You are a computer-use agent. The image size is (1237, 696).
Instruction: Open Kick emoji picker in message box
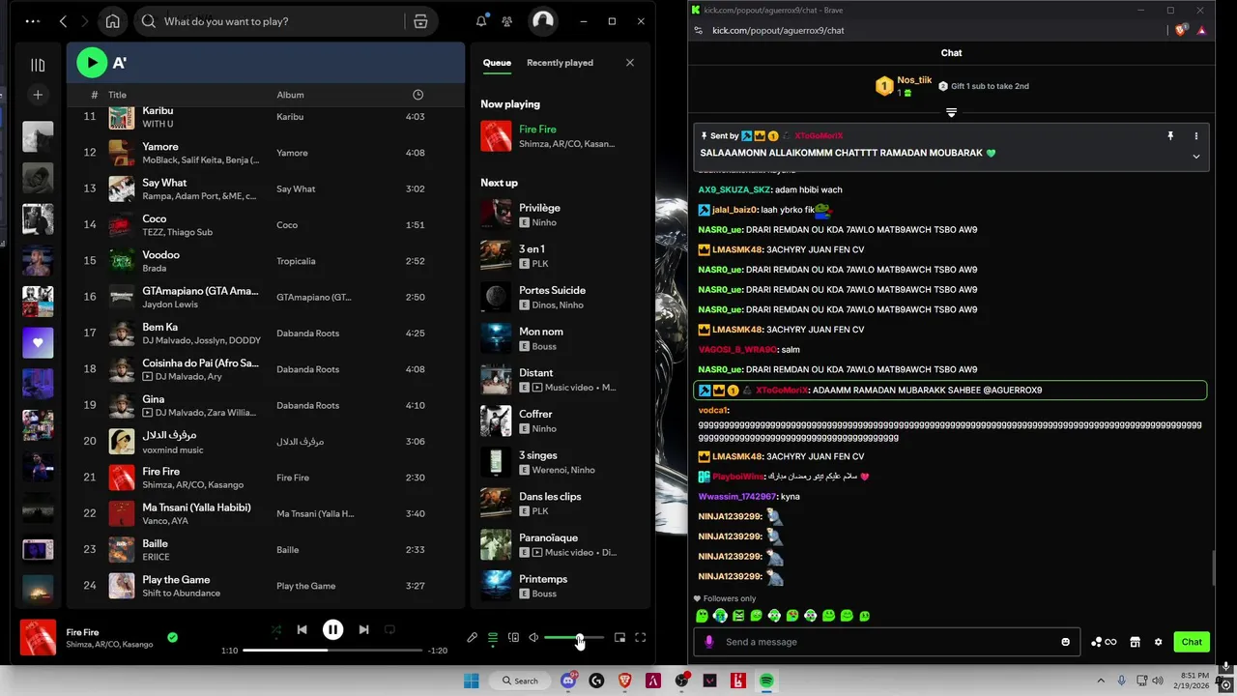click(1066, 642)
